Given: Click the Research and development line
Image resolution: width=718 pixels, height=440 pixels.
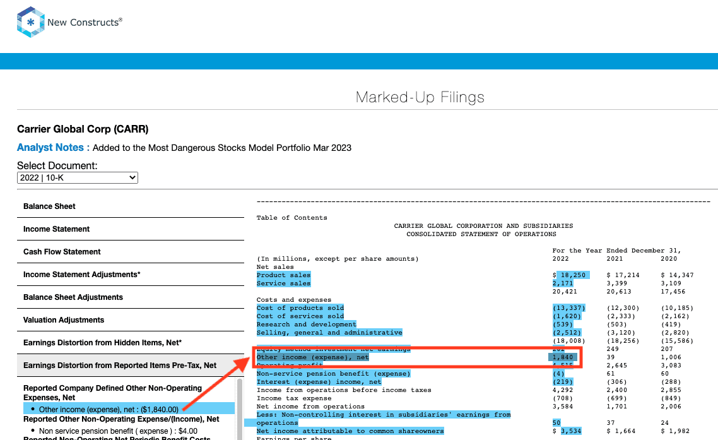Looking at the screenshot, I should coord(307,324).
